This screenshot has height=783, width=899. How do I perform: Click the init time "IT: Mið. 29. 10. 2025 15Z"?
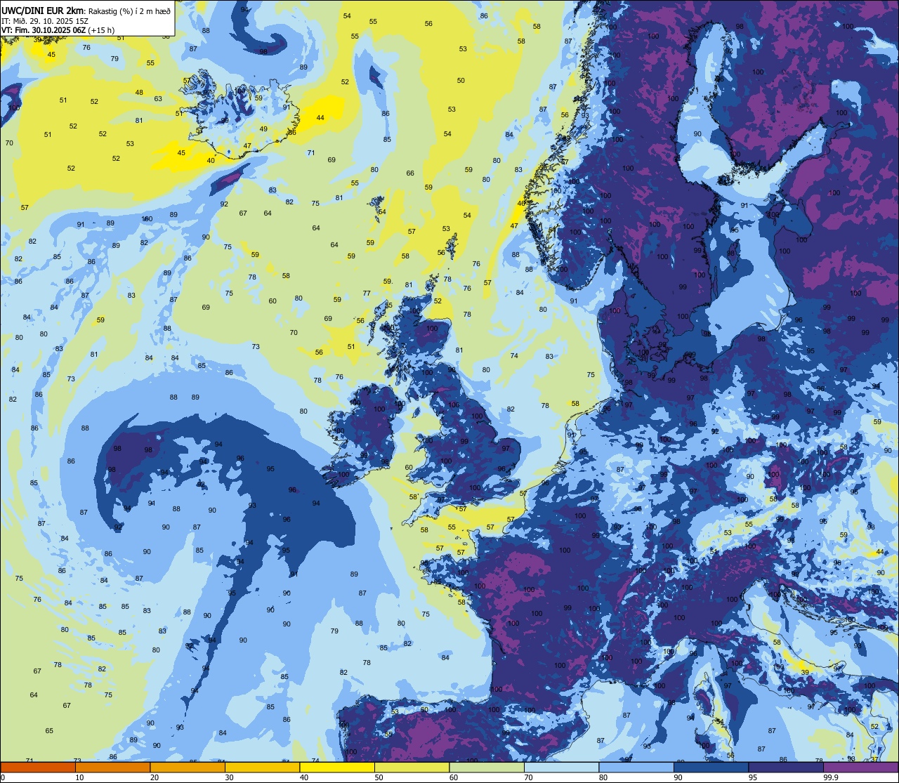[x=45, y=20]
